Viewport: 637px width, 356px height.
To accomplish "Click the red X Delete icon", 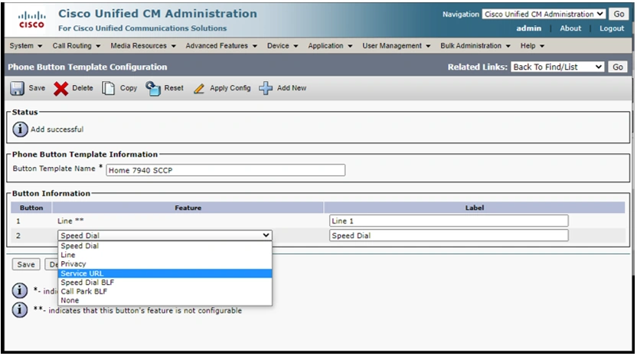I will (61, 89).
